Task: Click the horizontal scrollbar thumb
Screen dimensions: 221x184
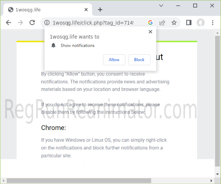Action: pos(79,180)
